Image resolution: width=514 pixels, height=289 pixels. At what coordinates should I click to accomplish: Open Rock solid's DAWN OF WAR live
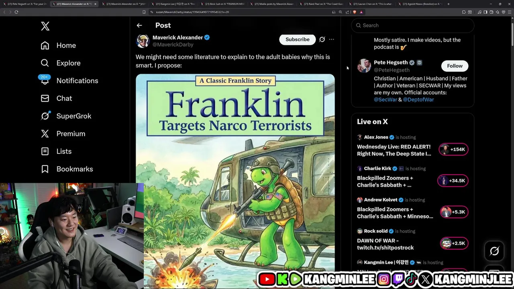pos(385,244)
